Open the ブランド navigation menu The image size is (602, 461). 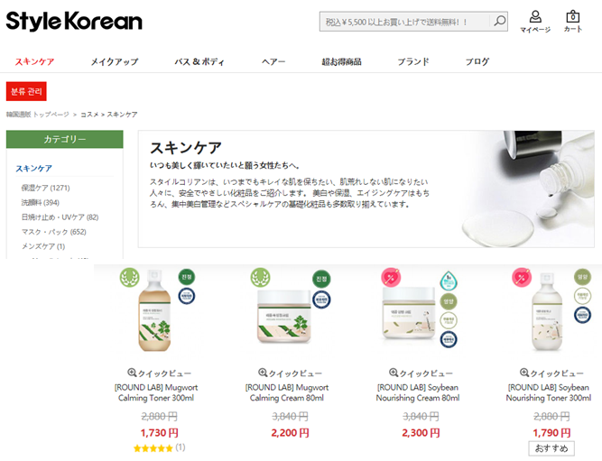point(413,61)
